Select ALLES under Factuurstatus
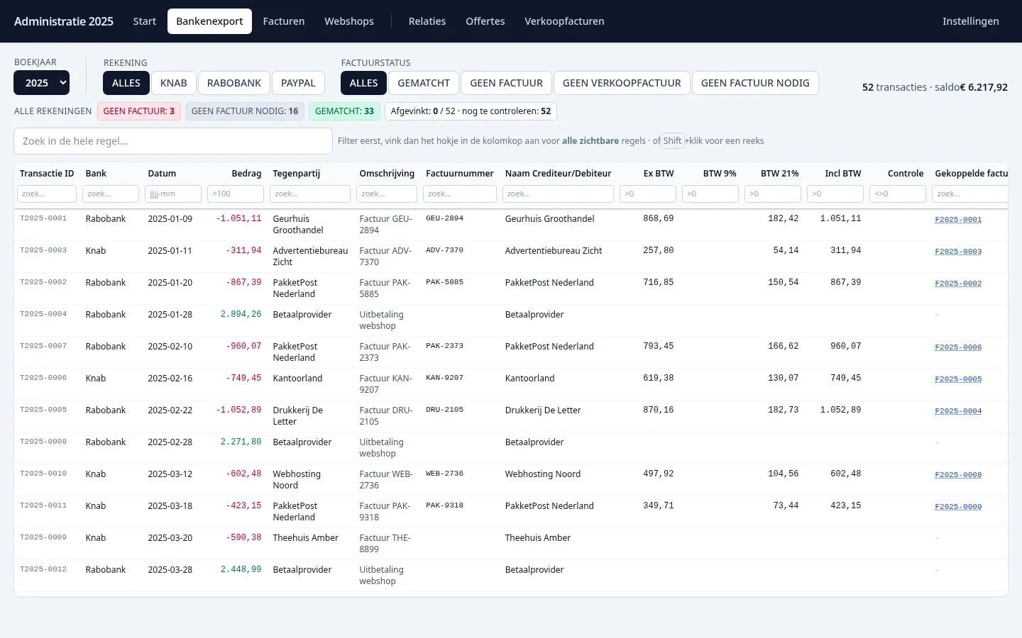1022x638 pixels. pos(364,83)
